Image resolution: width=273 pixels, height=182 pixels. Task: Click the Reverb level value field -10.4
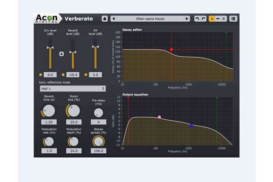point(73,75)
